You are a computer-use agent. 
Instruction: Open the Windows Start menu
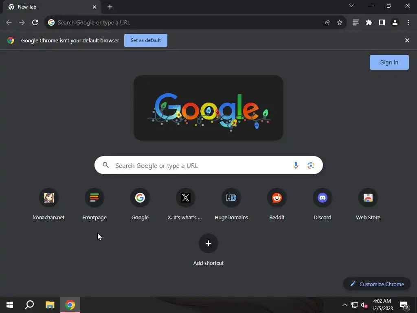click(x=10, y=305)
